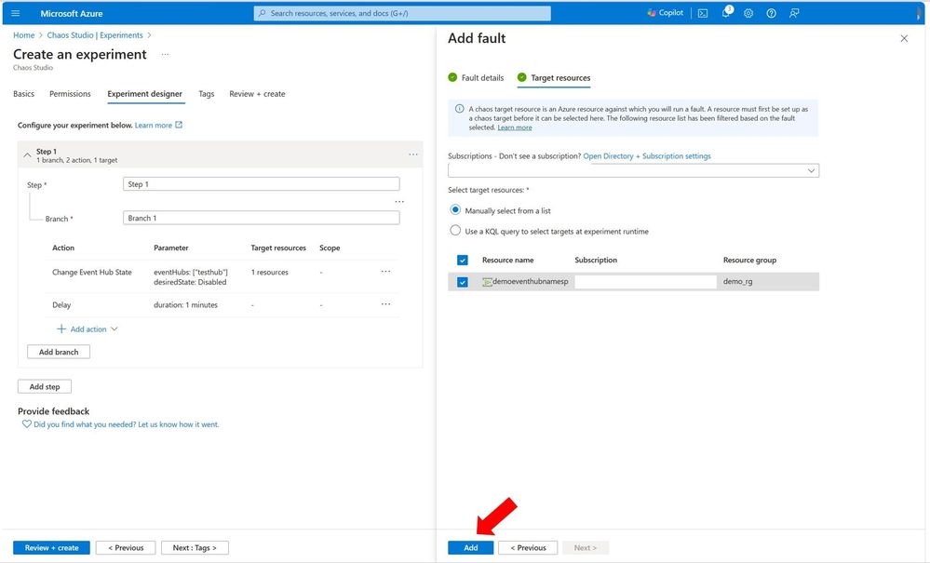Click the plus icon for Add action

pos(61,328)
